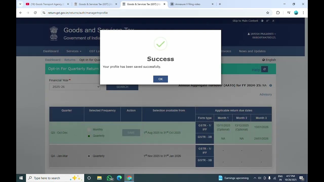Open the 4:57 PM clock calendar
324x182 pixels.
click(290, 178)
